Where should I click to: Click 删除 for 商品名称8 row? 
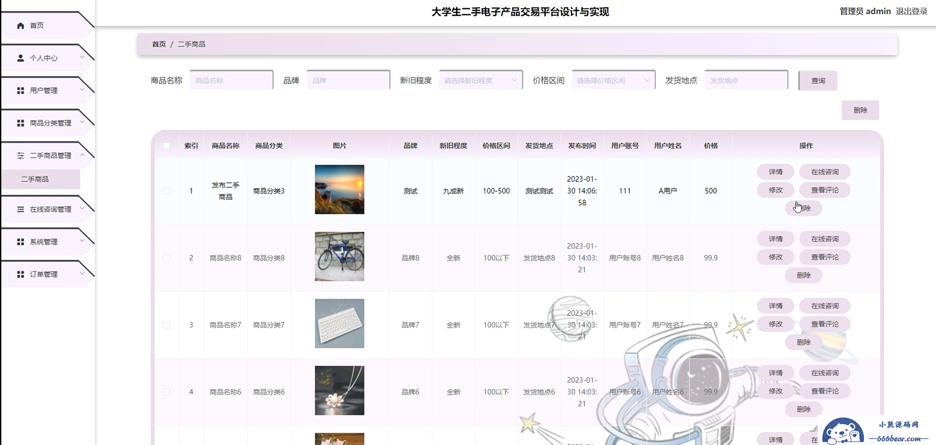pos(804,275)
